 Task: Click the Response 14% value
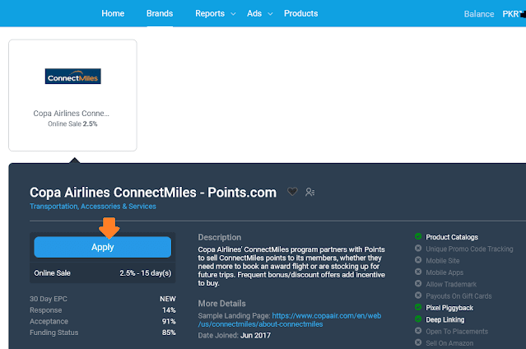169,310
